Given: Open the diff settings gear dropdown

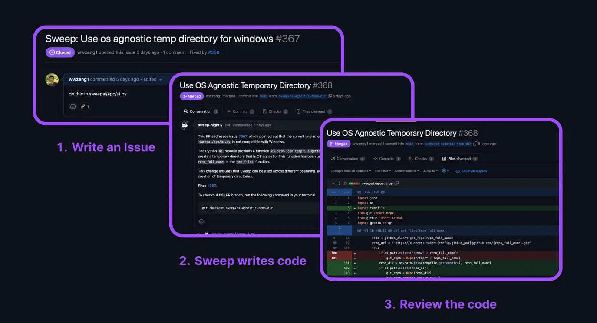Looking at the screenshot, I should 445,171.
